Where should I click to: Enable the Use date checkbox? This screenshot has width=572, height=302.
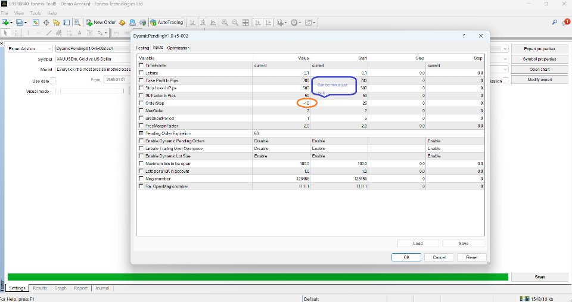point(53,80)
